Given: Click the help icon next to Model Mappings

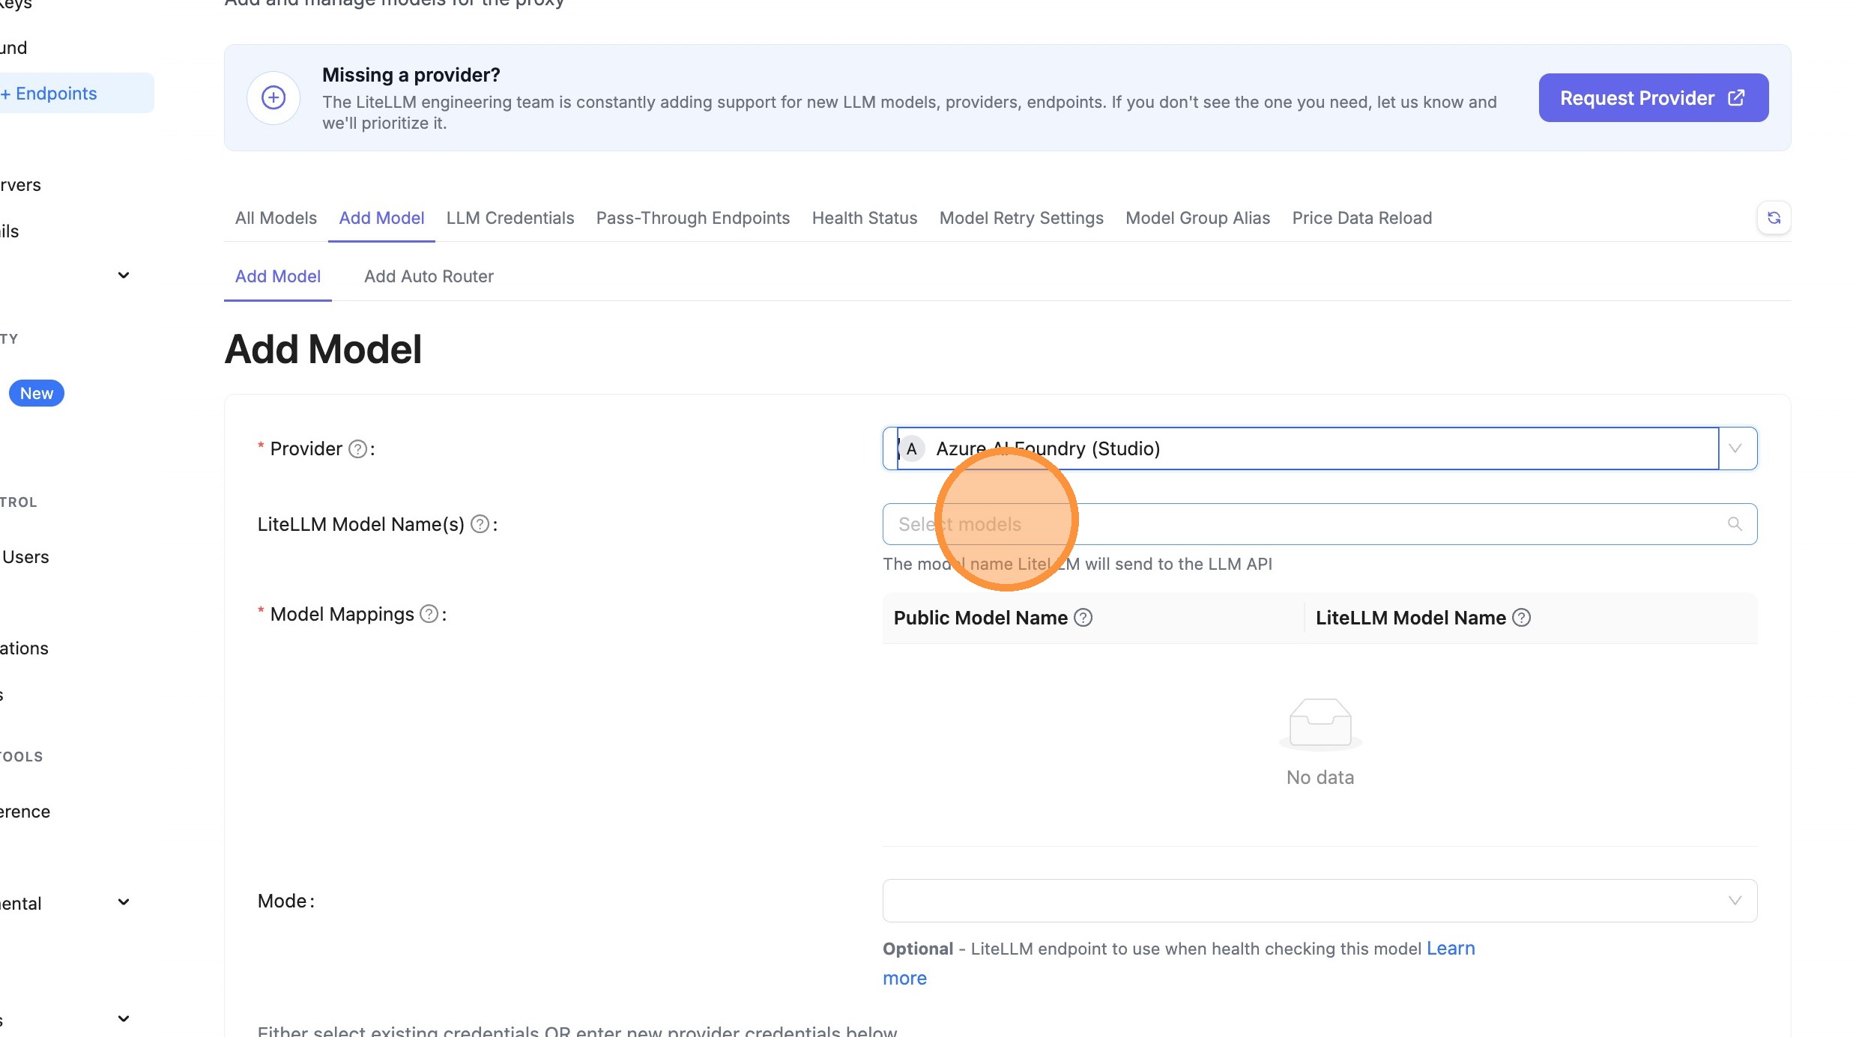Looking at the screenshot, I should tap(429, 613).
